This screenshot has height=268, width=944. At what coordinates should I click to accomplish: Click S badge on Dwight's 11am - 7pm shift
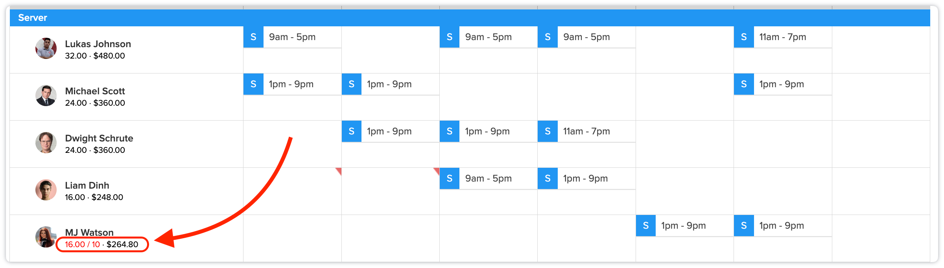coord(548,131)
